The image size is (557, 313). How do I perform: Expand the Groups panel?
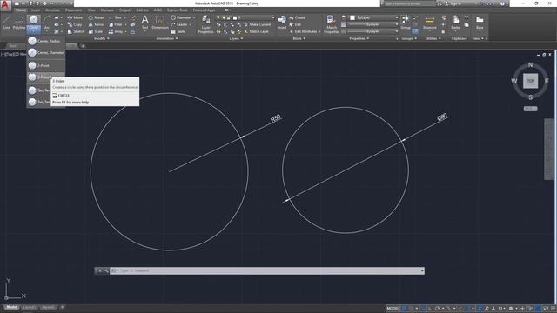pos(409,38)
